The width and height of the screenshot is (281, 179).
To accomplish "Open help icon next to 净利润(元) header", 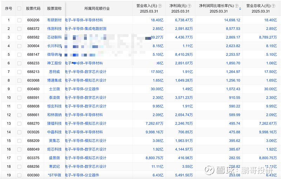I will [189, 6].
